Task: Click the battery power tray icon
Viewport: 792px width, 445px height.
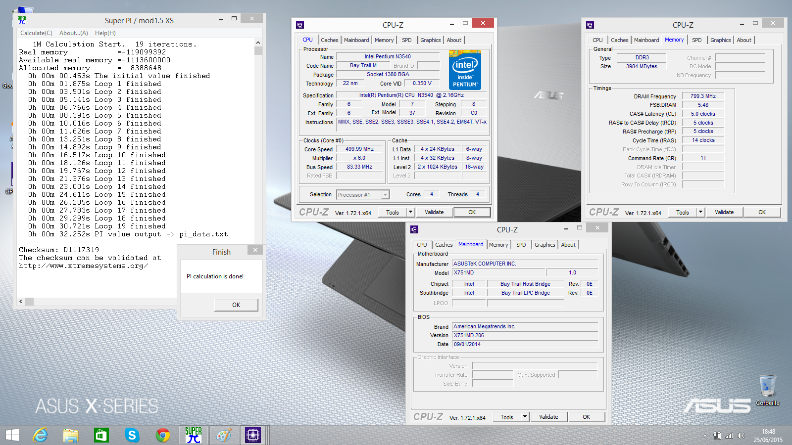Action: coord(717,436)
